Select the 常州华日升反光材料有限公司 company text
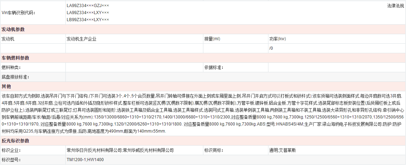 (94, 150)
